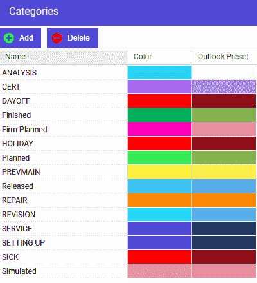
Task: Open the pink Outlook Preset for Firm Planned
Action: (x=224, y=130)
